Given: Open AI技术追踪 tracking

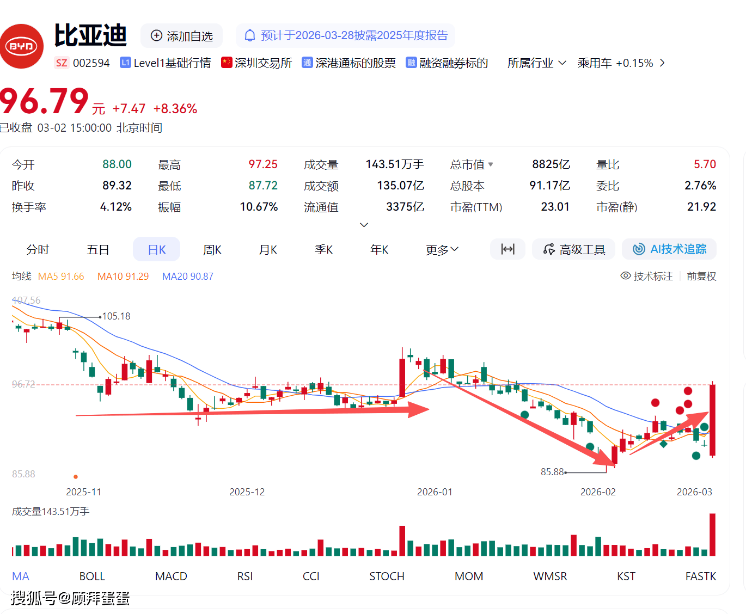Looking at the screenshot, I should click(x=669, y=249).
